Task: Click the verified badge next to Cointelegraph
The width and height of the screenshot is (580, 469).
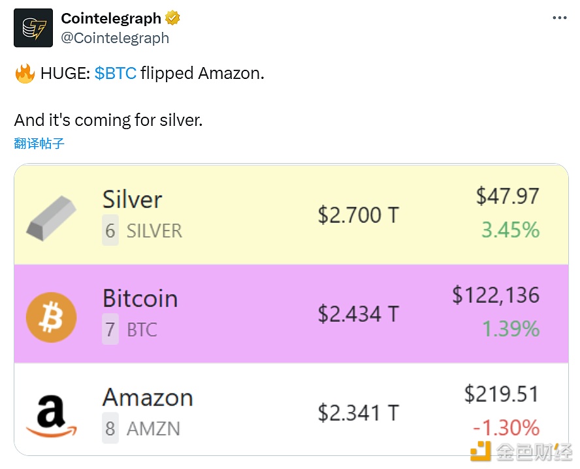Action: pyautogui.click(x=173, y=18)
